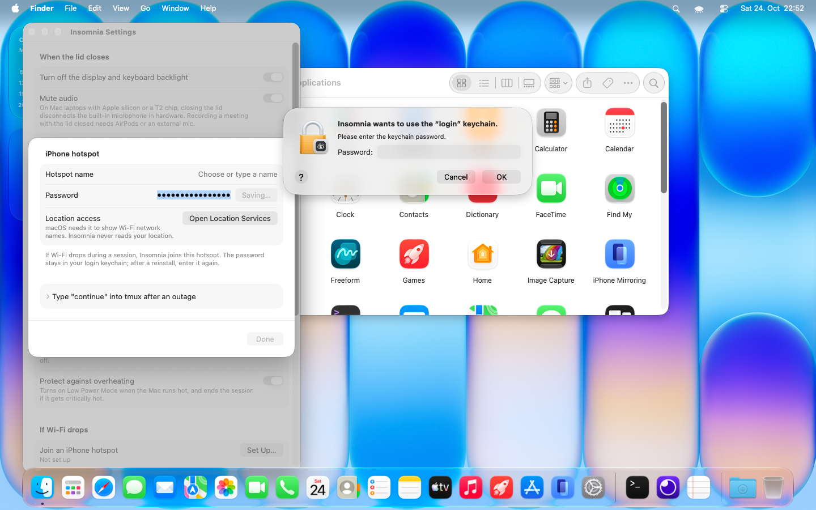
Task: Open System Settings from the Dock
Action: [x=593, y=487]
